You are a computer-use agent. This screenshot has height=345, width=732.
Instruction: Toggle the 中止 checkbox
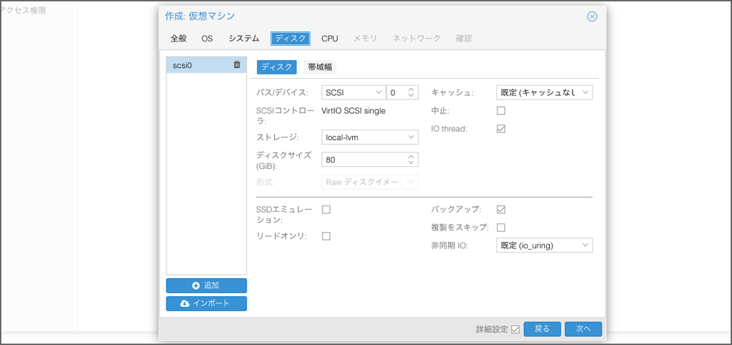[501, 110]
